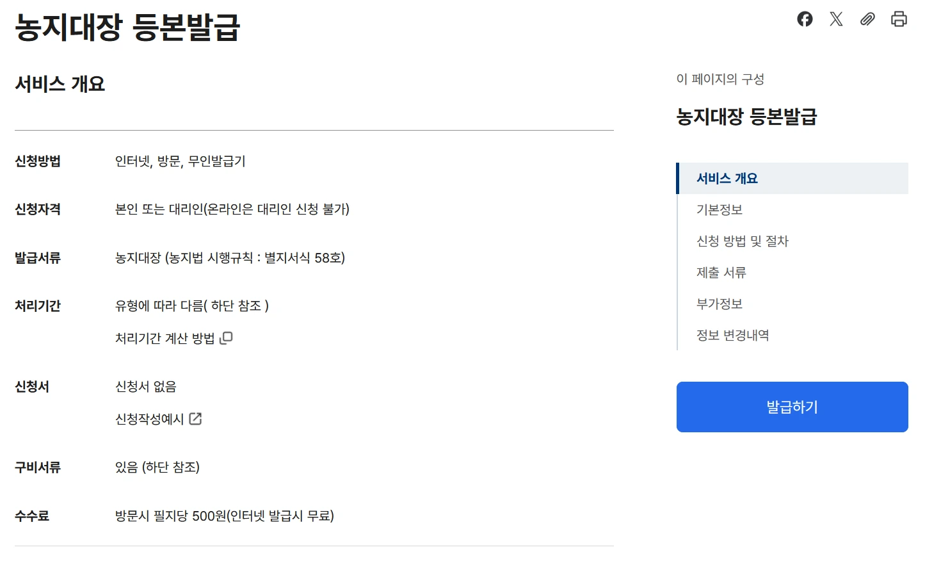This screenshot has height=561, width=925.
Task: Select 부가정보 in the page navigation
Action: coord(719,304)
